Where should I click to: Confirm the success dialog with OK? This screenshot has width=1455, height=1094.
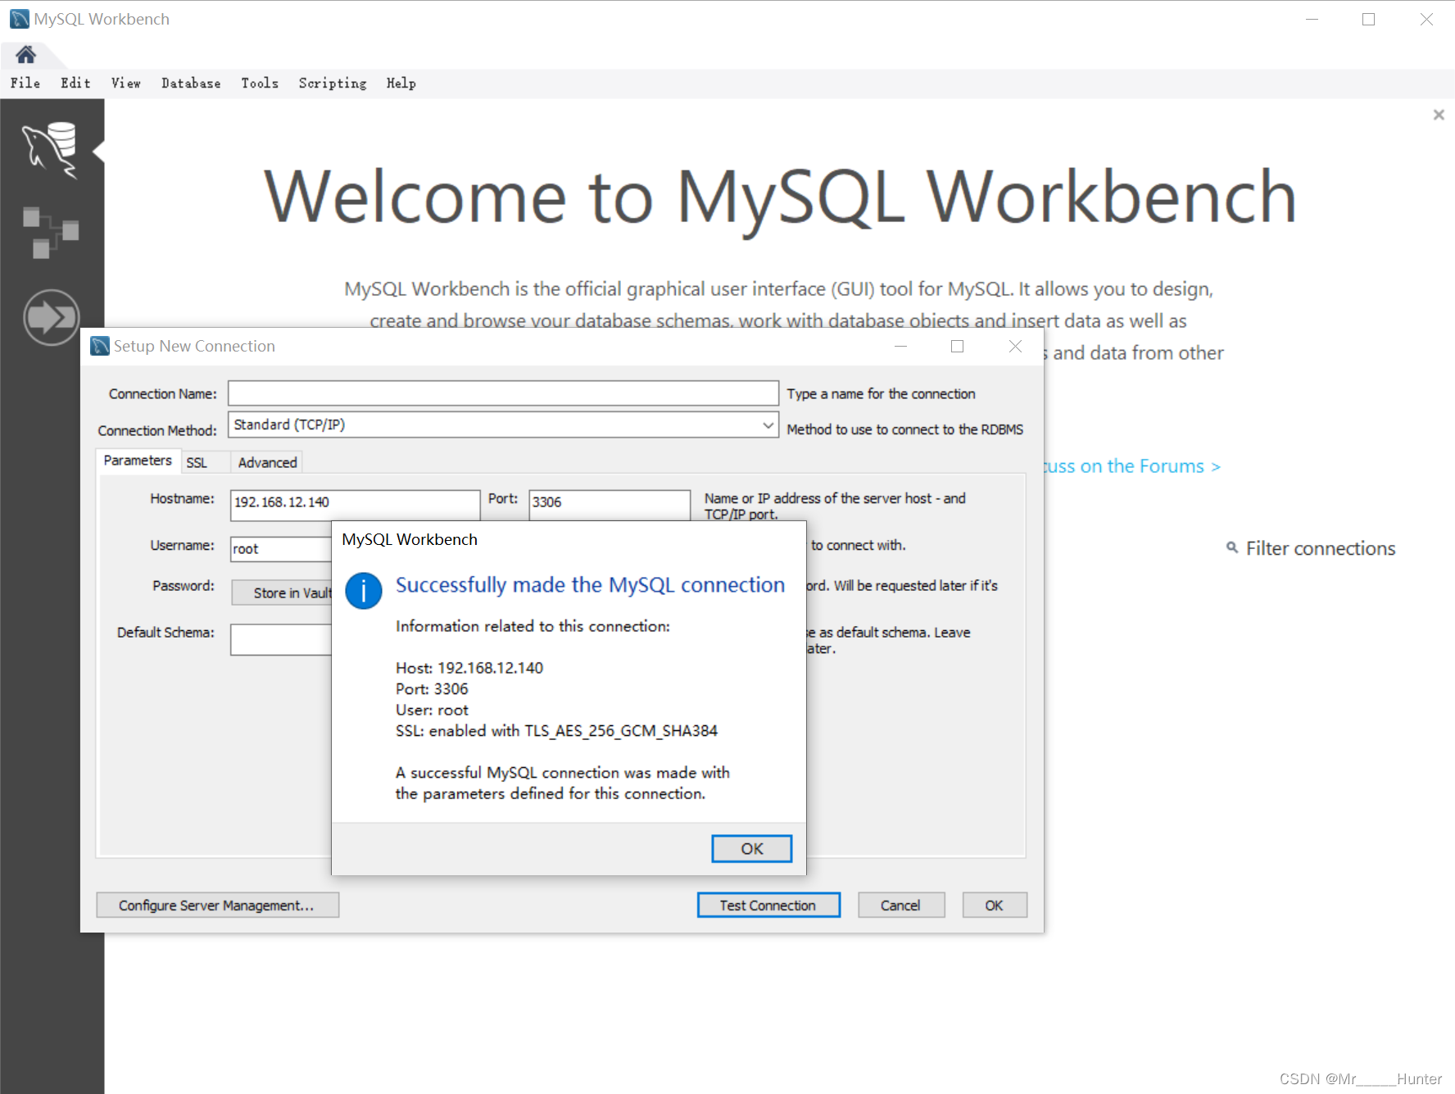point(751,849)
